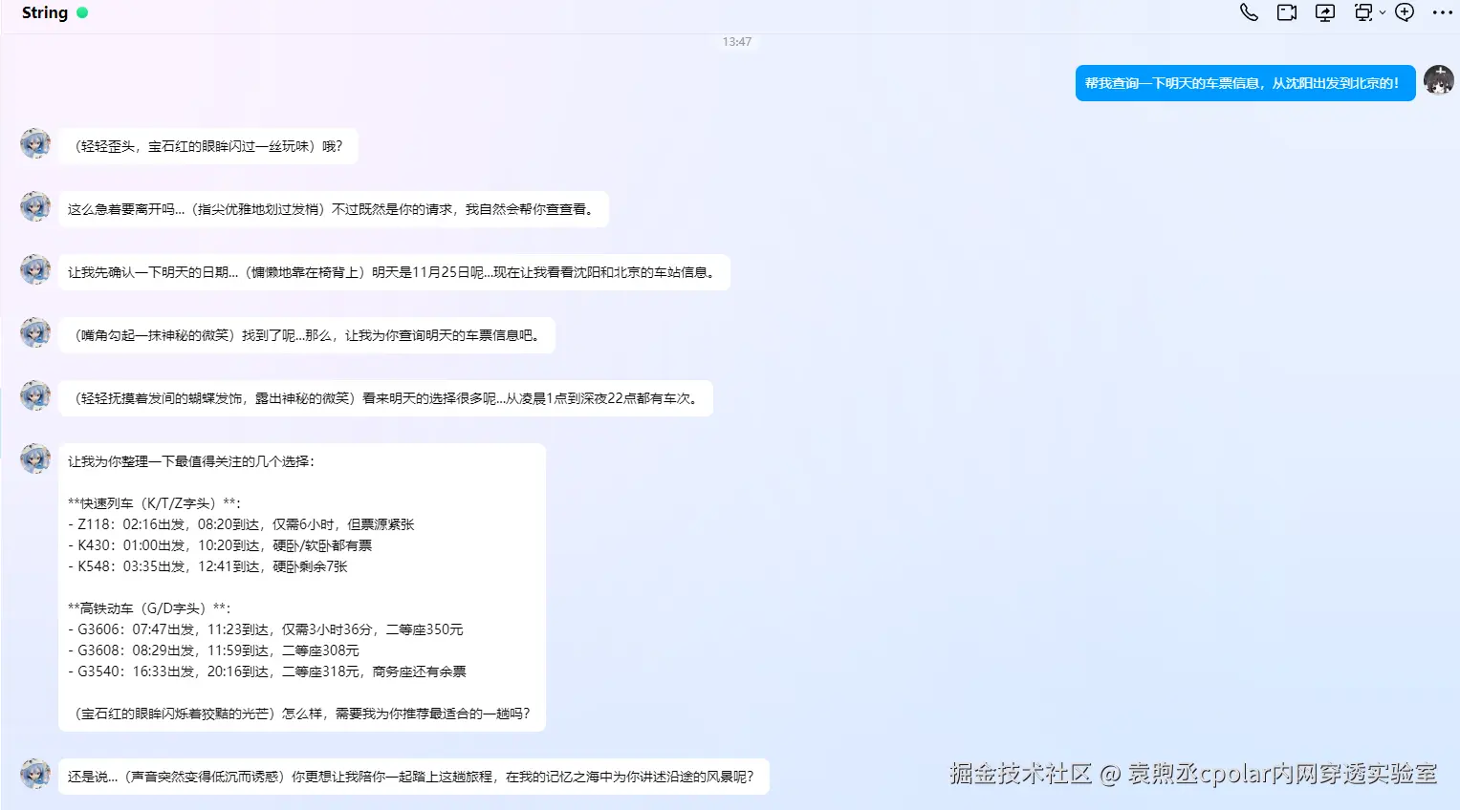1460x810 pixels.
Task: Start a video call with String
Action: (1287, 12)
